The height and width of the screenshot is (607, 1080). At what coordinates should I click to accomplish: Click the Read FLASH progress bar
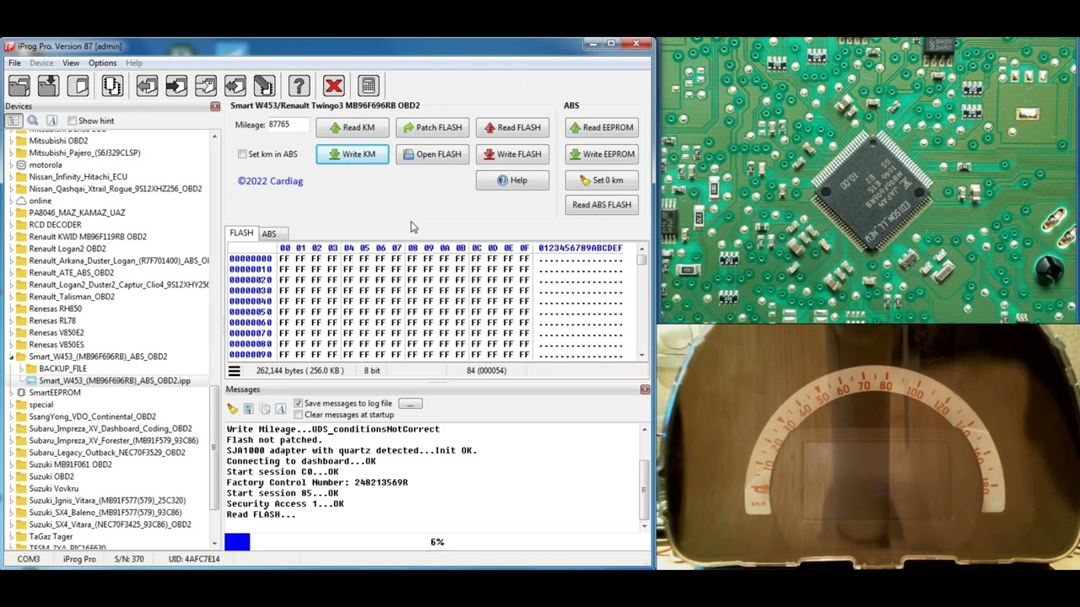tap(436, 542)
